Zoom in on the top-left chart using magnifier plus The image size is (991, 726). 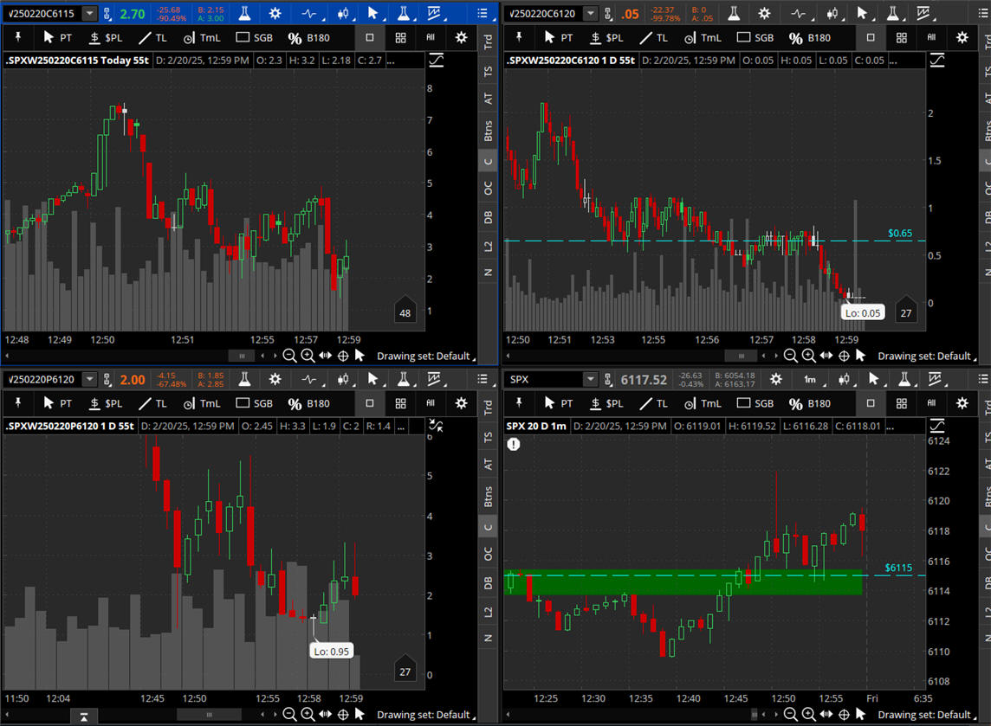click(308, 356)
